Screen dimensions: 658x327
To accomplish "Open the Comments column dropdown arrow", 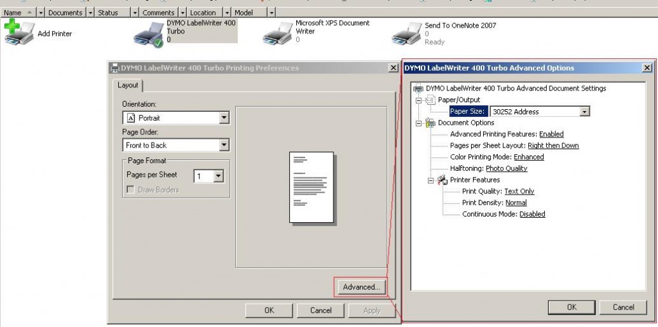I will [182, 13].
